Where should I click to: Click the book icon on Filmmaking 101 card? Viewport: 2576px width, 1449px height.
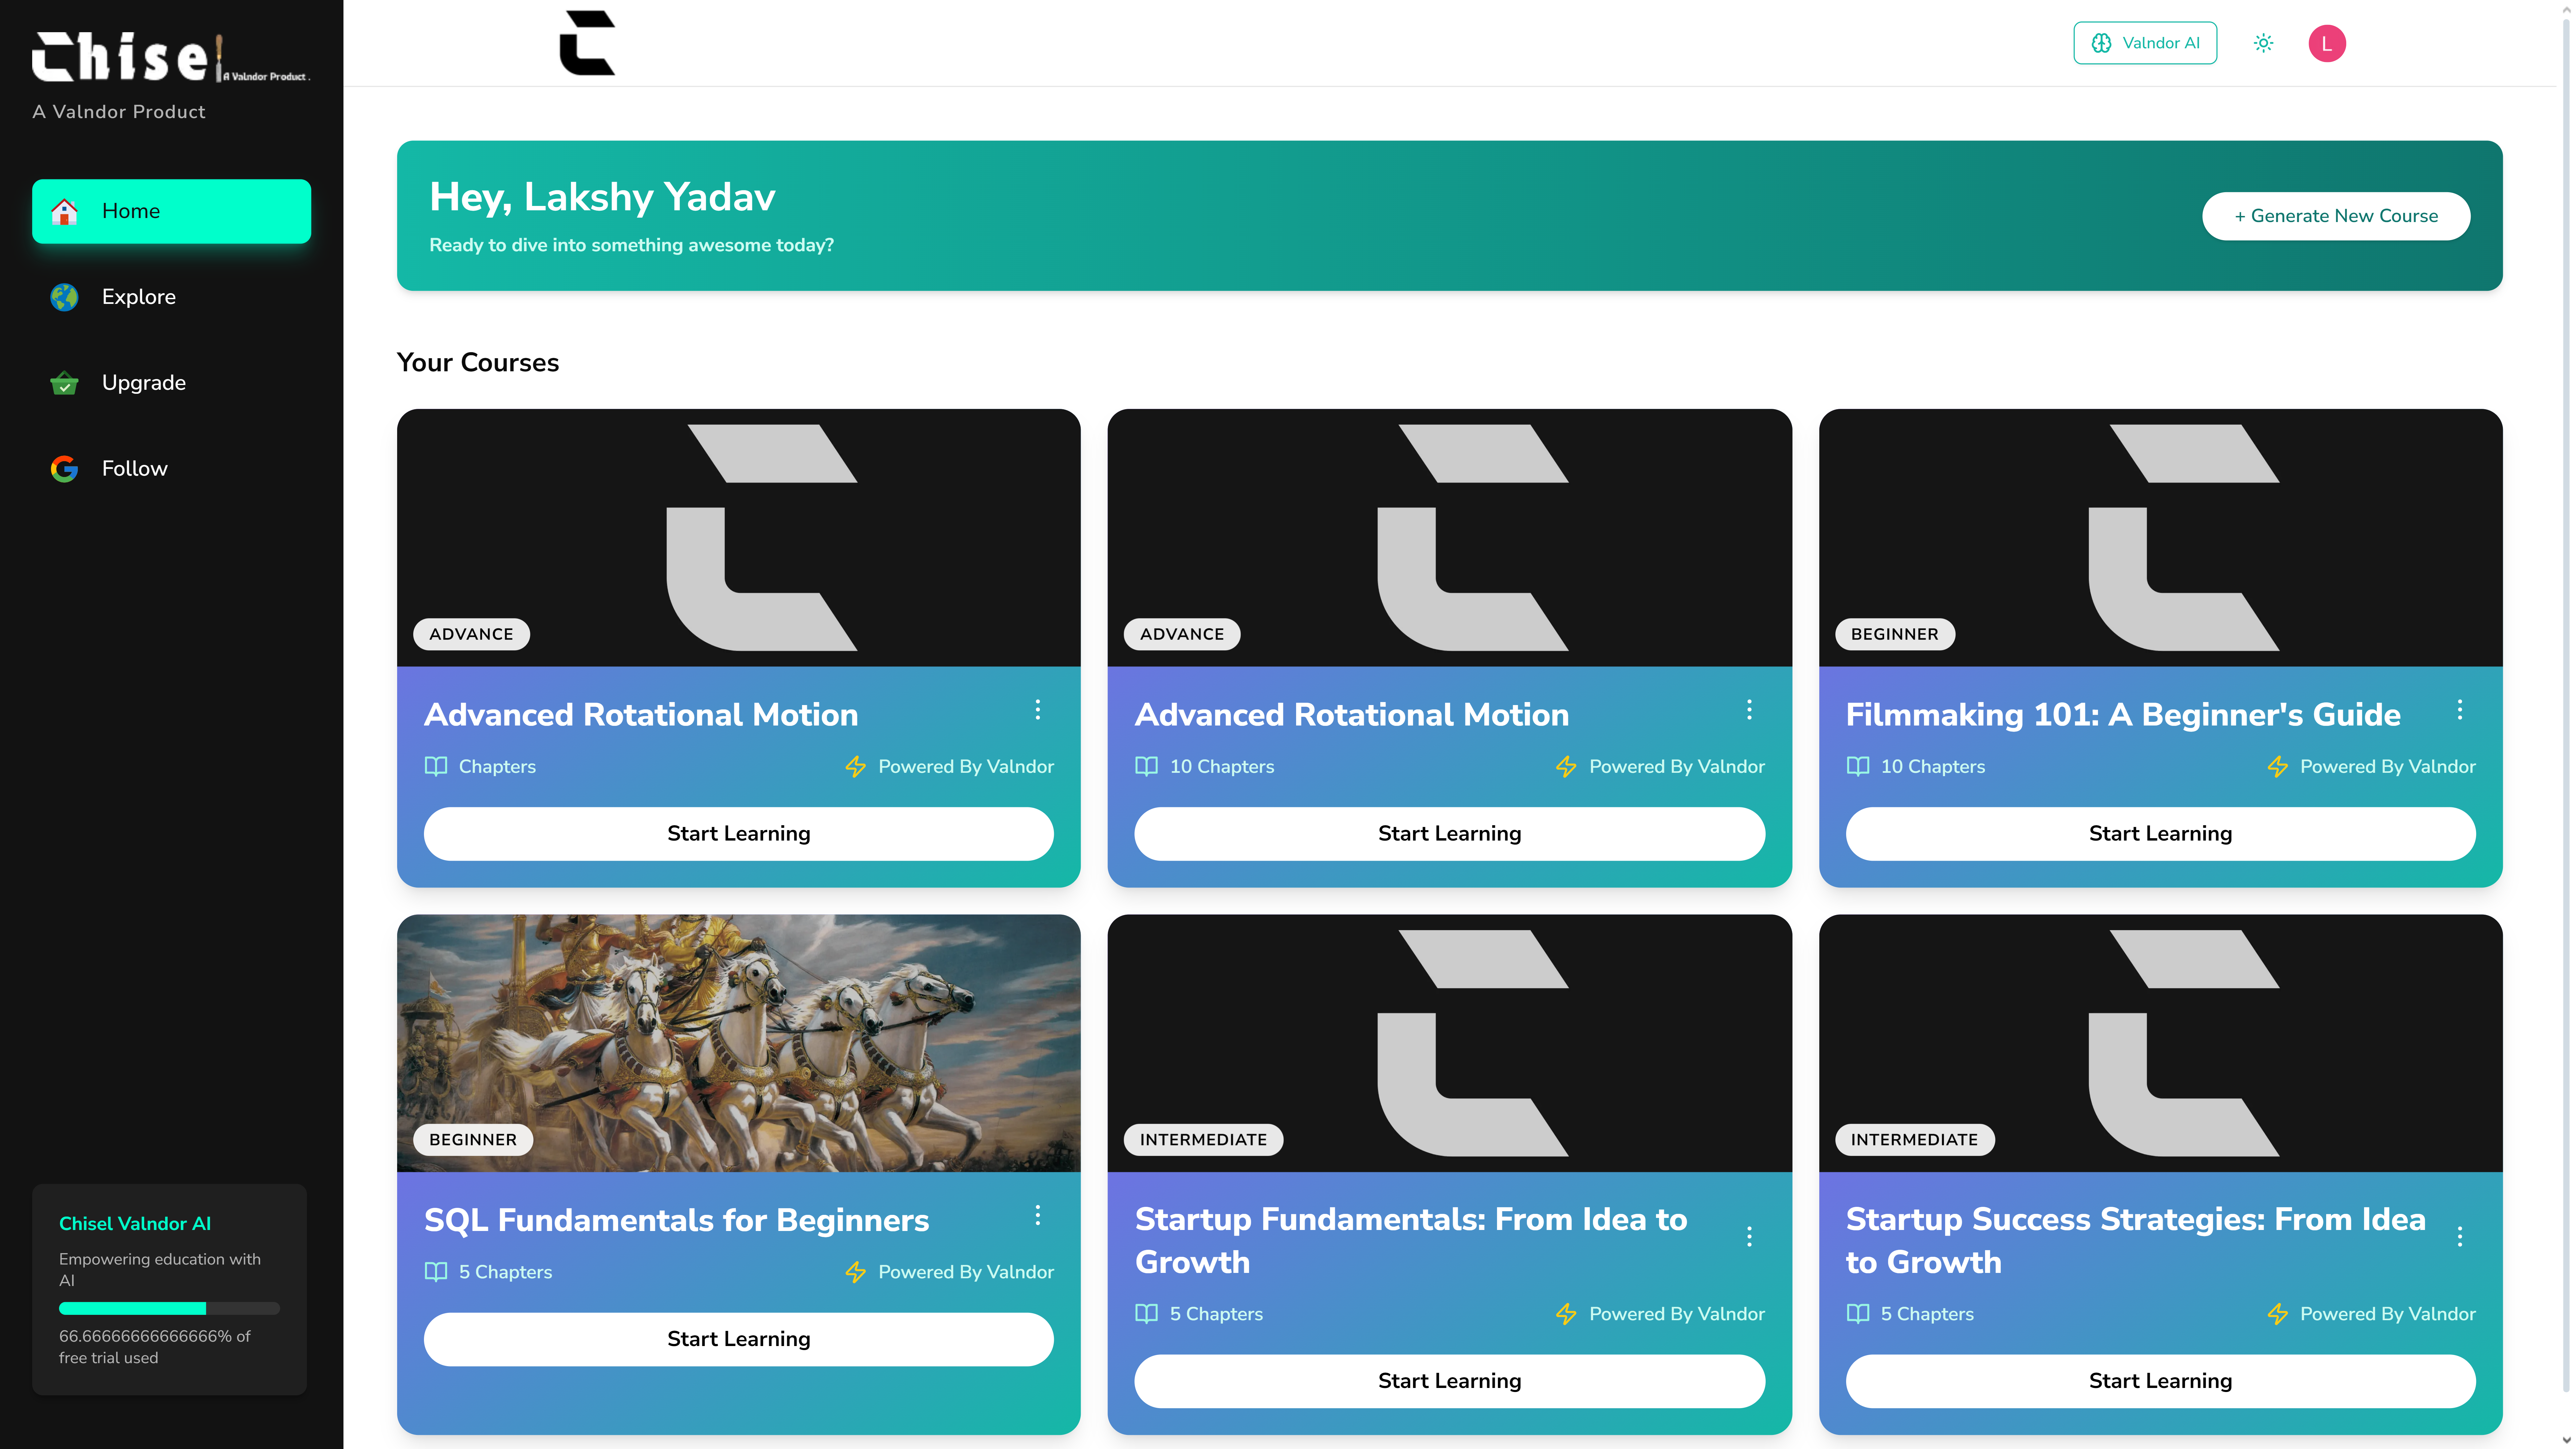[1858, 767]
